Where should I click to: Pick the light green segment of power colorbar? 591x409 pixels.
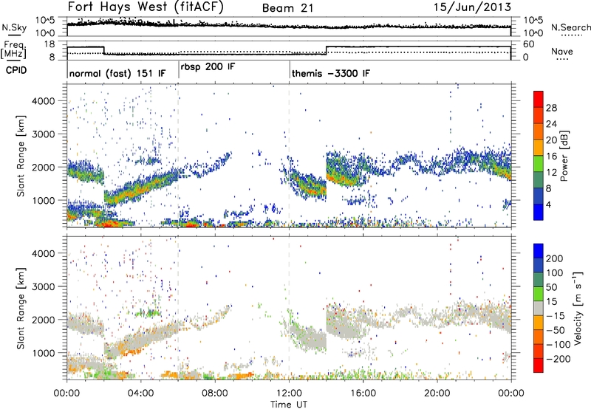click(x=539, y=164)
